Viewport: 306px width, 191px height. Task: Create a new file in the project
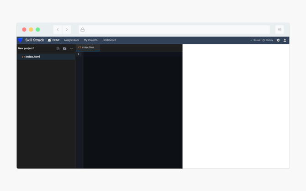[58, 48]
